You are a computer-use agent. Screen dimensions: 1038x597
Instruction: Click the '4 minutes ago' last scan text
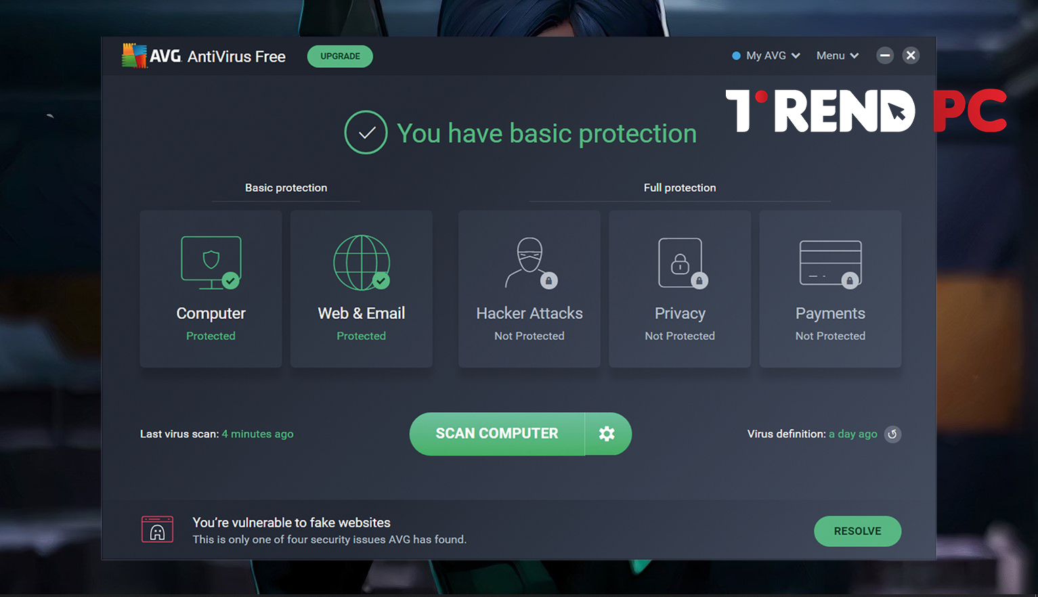(x=257, y=434)
